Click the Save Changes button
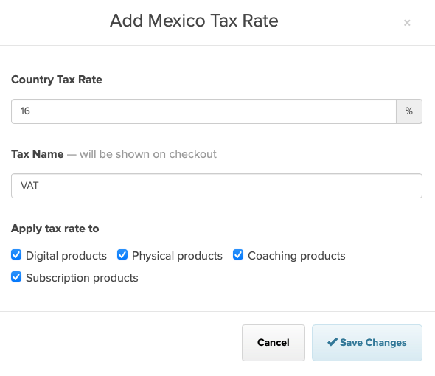 pos(367,343)
